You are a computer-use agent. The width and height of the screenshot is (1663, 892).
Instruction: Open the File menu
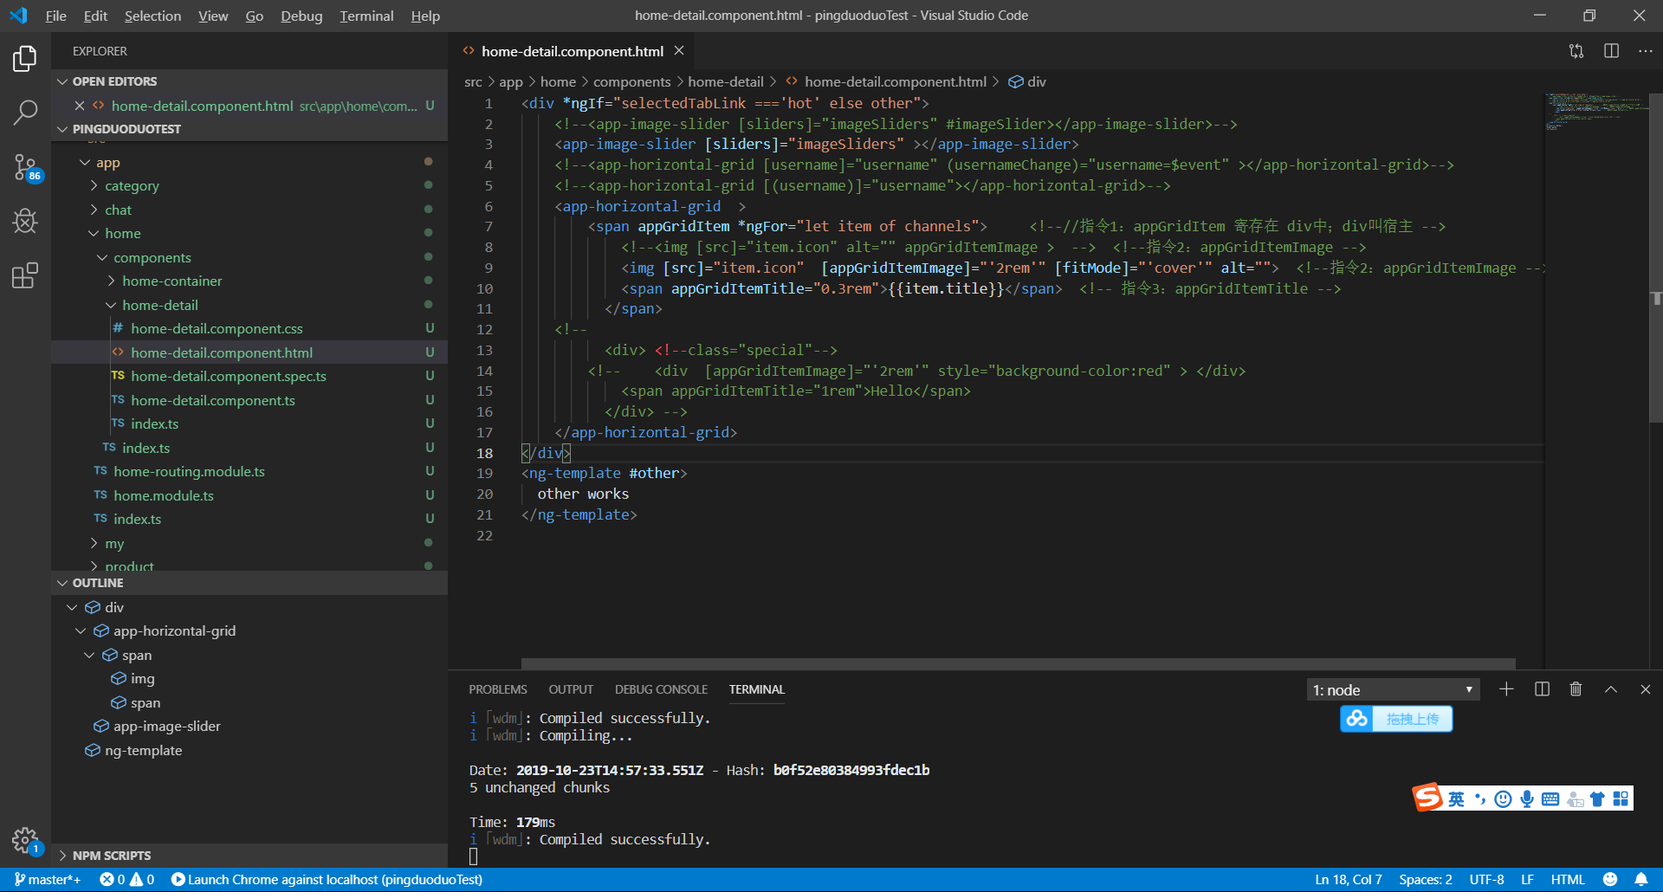(x=55, y=16)
